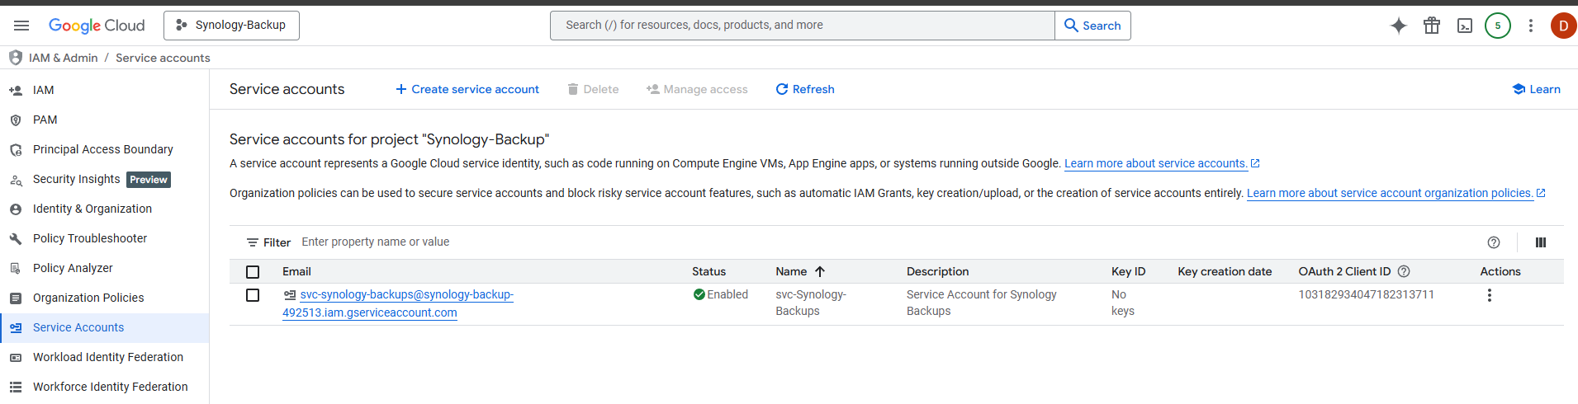Open the table help question icon
The height and width of the screenshot is (404, 1578).
[x=1494, y=242]
